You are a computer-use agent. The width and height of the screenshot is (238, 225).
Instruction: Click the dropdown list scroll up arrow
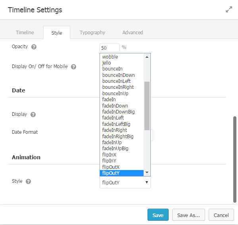147,57
